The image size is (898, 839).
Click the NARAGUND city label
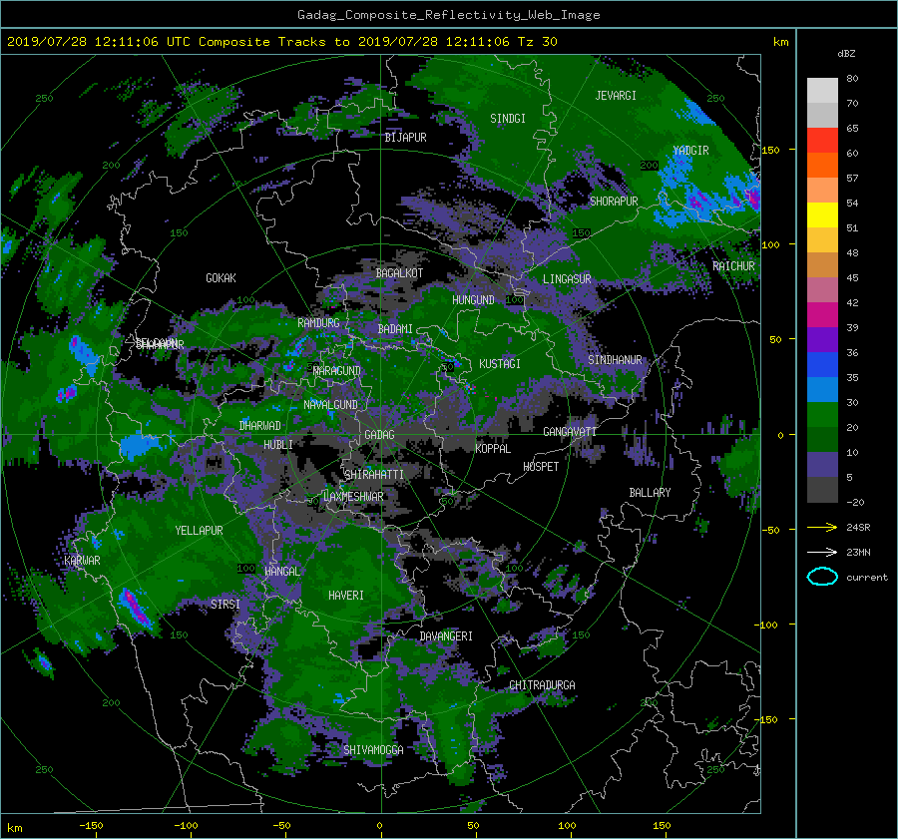click(337, 371)
